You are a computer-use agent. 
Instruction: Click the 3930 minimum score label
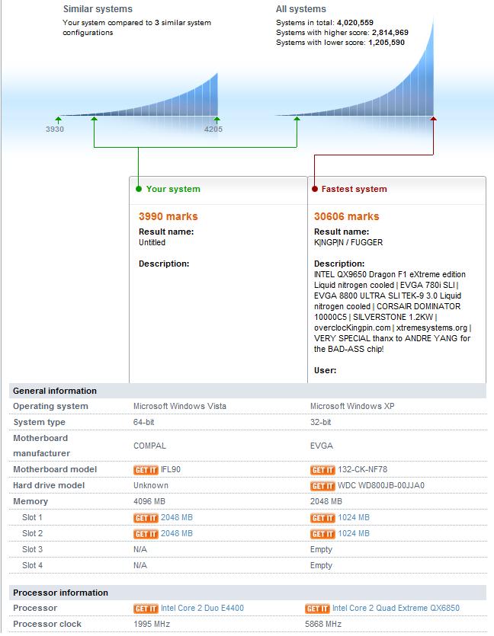(x=55, y=129)
